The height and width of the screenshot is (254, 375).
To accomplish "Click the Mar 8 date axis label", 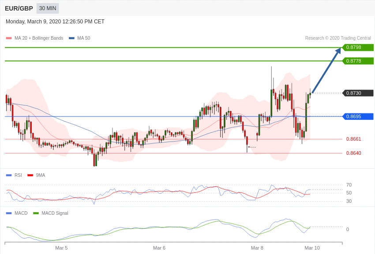I will pos(257,248).
